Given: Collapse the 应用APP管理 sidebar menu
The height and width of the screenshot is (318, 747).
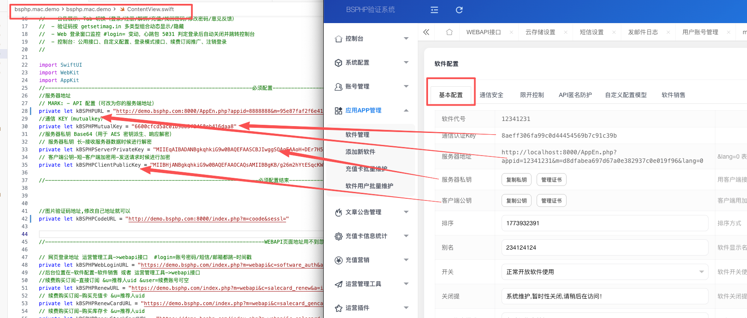Looking at the screenshot, I should click(406, 110).
